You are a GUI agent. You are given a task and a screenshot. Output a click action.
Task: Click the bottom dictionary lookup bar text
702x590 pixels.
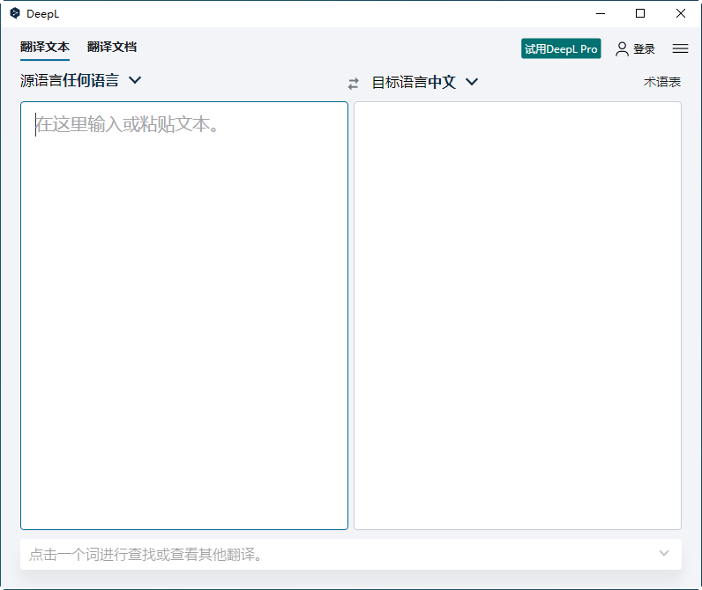coord(146,555)
